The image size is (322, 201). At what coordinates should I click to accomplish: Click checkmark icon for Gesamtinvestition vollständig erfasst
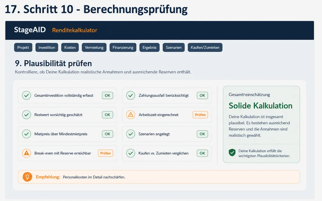point(26,95)
